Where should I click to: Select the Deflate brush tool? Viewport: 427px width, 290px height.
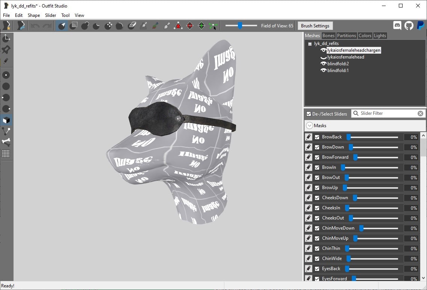96,26
